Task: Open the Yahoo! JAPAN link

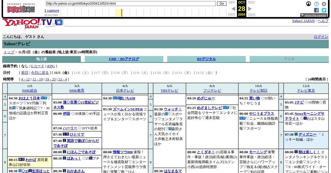Action: (x=303, y=21)
